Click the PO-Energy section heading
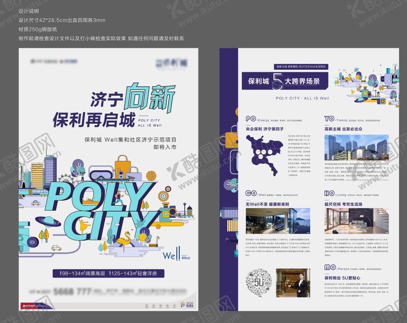This screenshot has height=323, width=407. point(255,119)
